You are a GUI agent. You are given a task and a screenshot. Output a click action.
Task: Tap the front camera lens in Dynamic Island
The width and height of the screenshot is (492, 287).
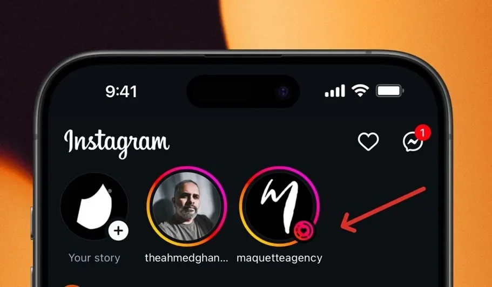[x=283, y=92]
